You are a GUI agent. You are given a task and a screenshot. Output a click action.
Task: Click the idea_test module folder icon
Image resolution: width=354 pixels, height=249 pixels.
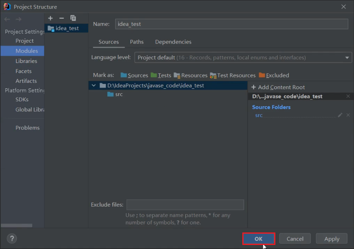[x=51, y=29]
